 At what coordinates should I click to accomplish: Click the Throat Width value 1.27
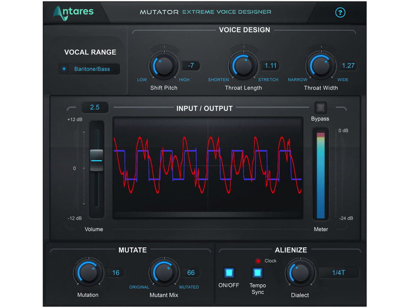tap(348, 66)
